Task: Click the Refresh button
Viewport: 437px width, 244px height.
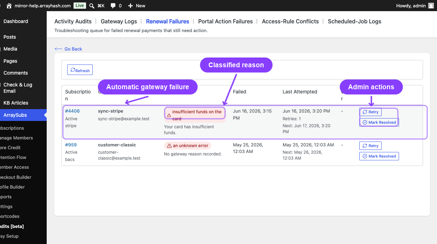Action: [80, 70]
